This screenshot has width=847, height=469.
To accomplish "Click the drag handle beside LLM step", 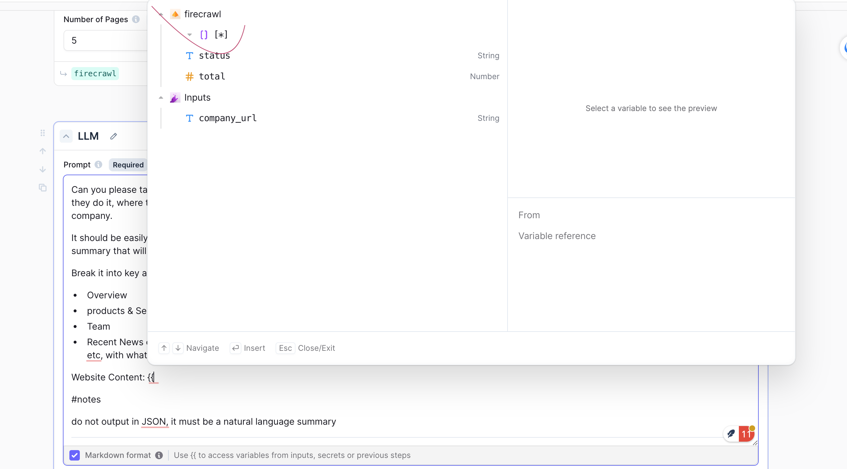I will coord(43,133).
